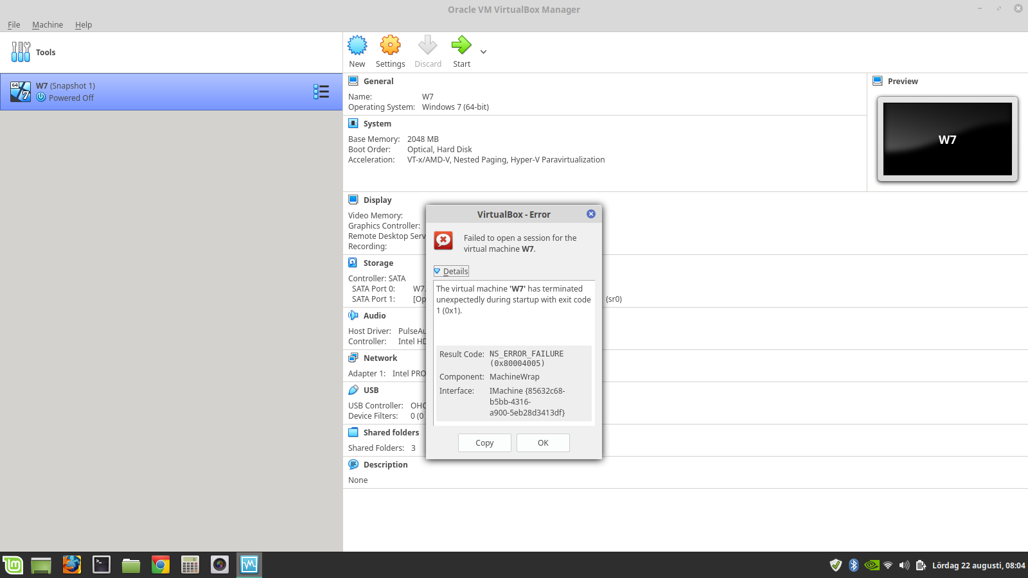Click the IMachine interface ID text
The height and width of the screenshot is (578, 1028).
coord(527,402)
